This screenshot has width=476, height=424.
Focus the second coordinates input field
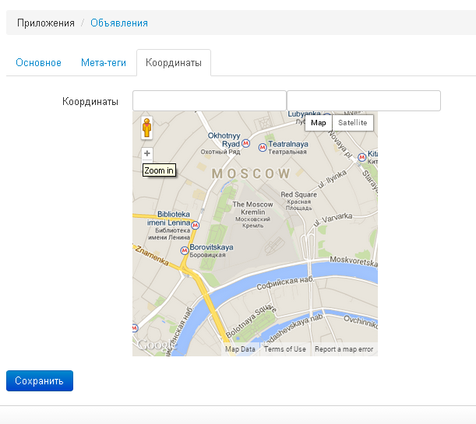pos(364,100)
